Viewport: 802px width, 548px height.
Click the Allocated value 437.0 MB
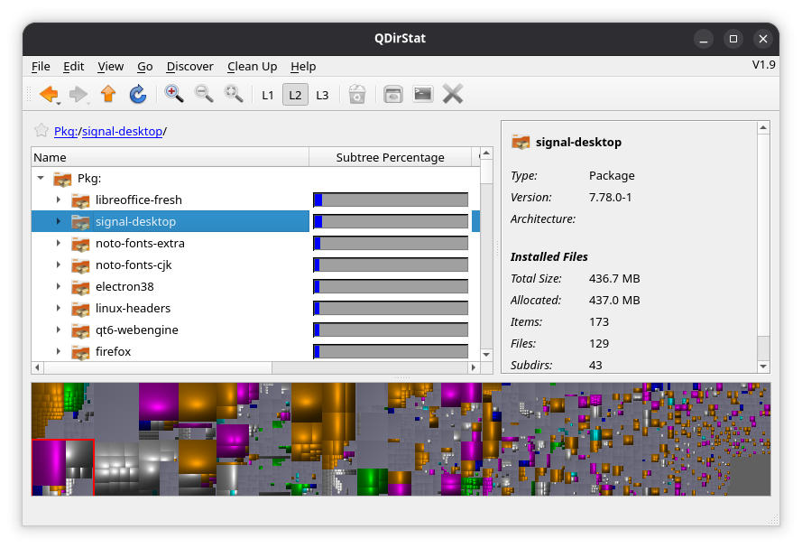coord(614,300)
